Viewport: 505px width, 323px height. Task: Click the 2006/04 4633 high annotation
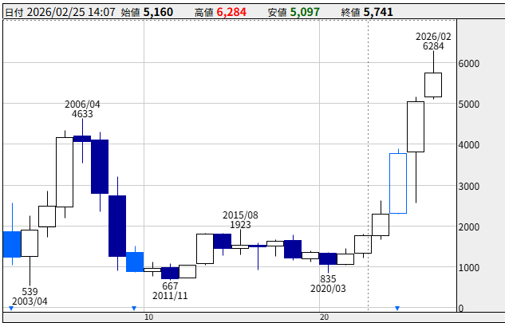click(x=82, y=109)
